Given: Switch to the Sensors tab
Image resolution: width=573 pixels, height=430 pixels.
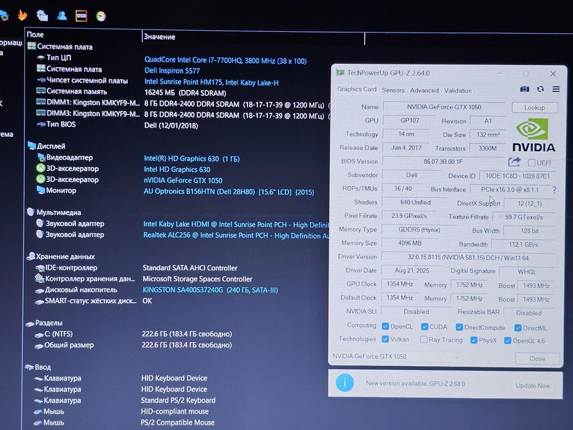Looking at the screenshot, I should tap(393, 90).
